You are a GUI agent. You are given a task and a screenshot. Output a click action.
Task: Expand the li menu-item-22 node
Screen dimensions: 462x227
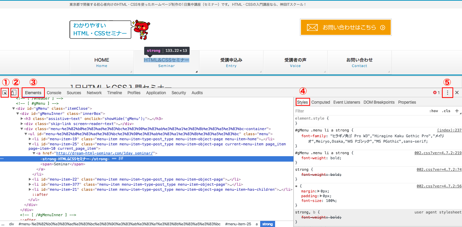coord(30,179)
